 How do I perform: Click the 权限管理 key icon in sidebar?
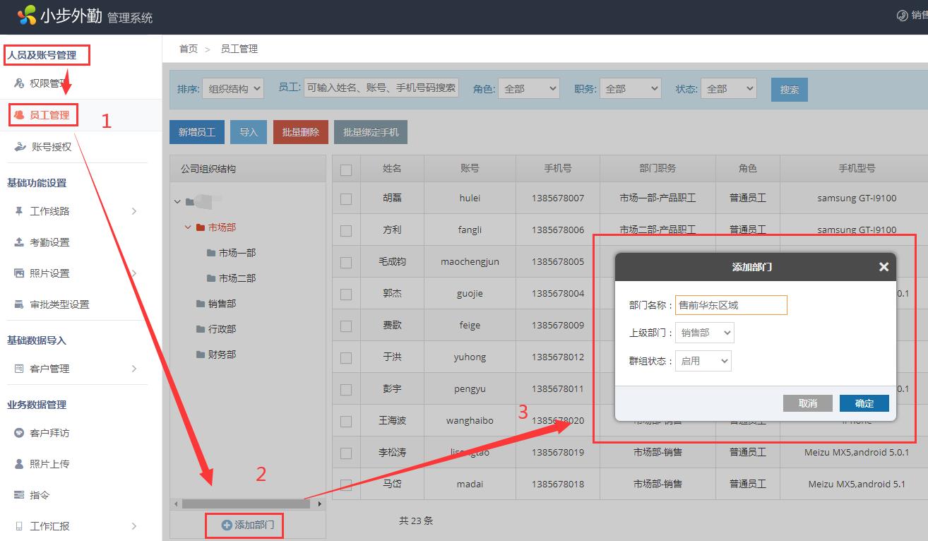click(x=19, y=83)
